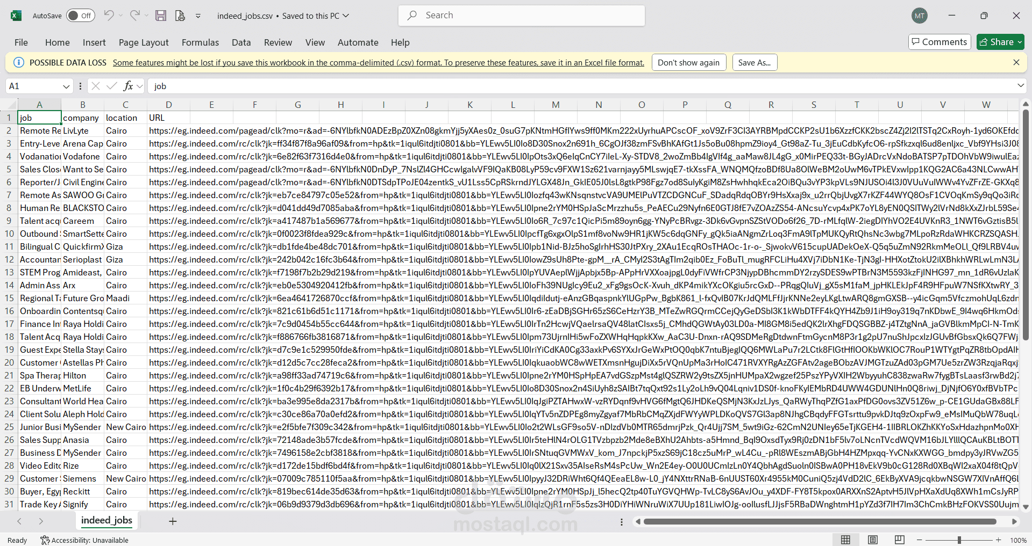Click the Insert Function fx icon

[128, 86]
